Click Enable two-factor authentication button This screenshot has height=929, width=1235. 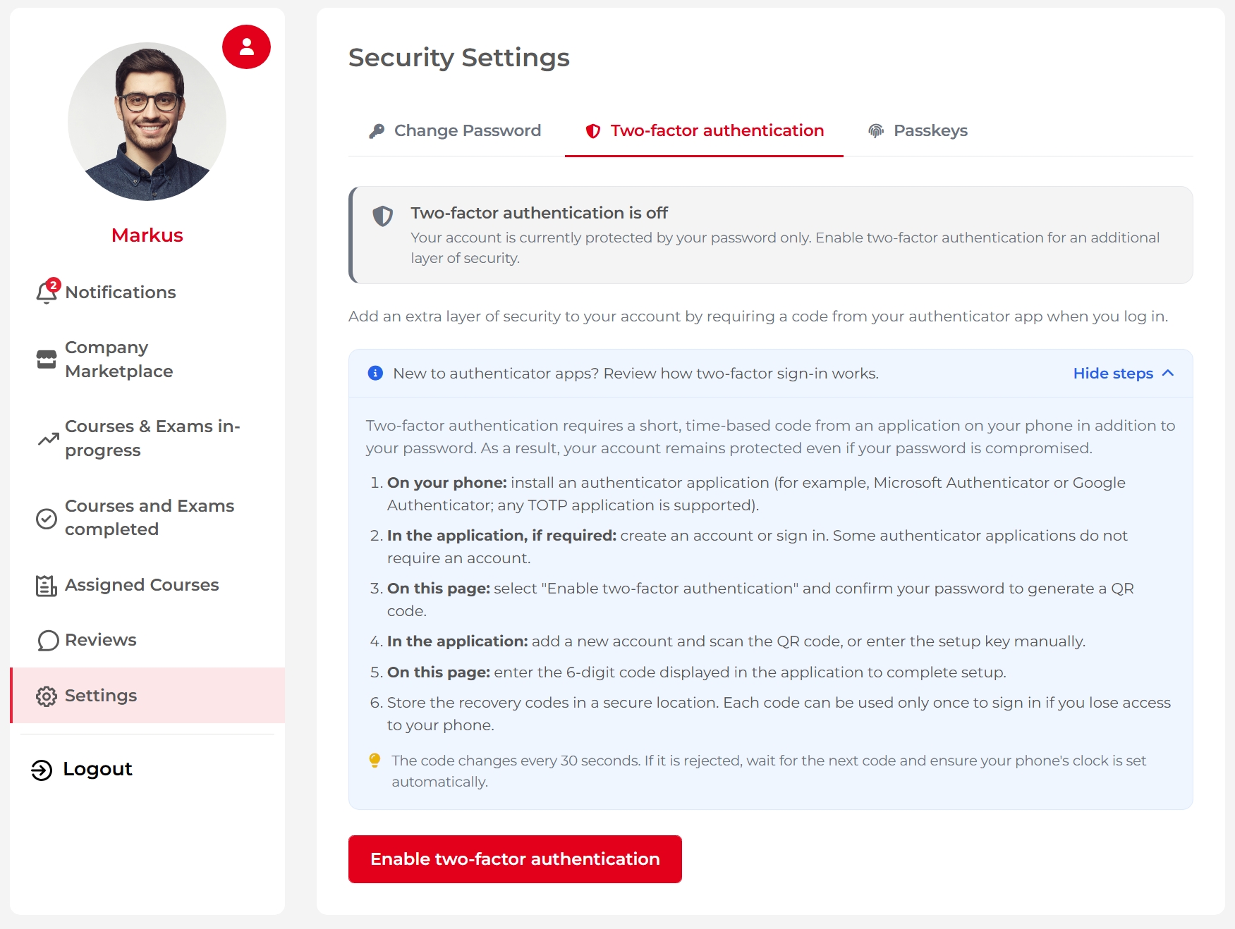pos(515,859)
